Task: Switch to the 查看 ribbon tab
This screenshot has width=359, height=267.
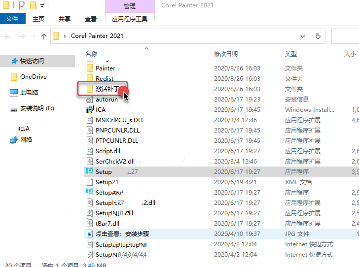Action: (91, 19)
